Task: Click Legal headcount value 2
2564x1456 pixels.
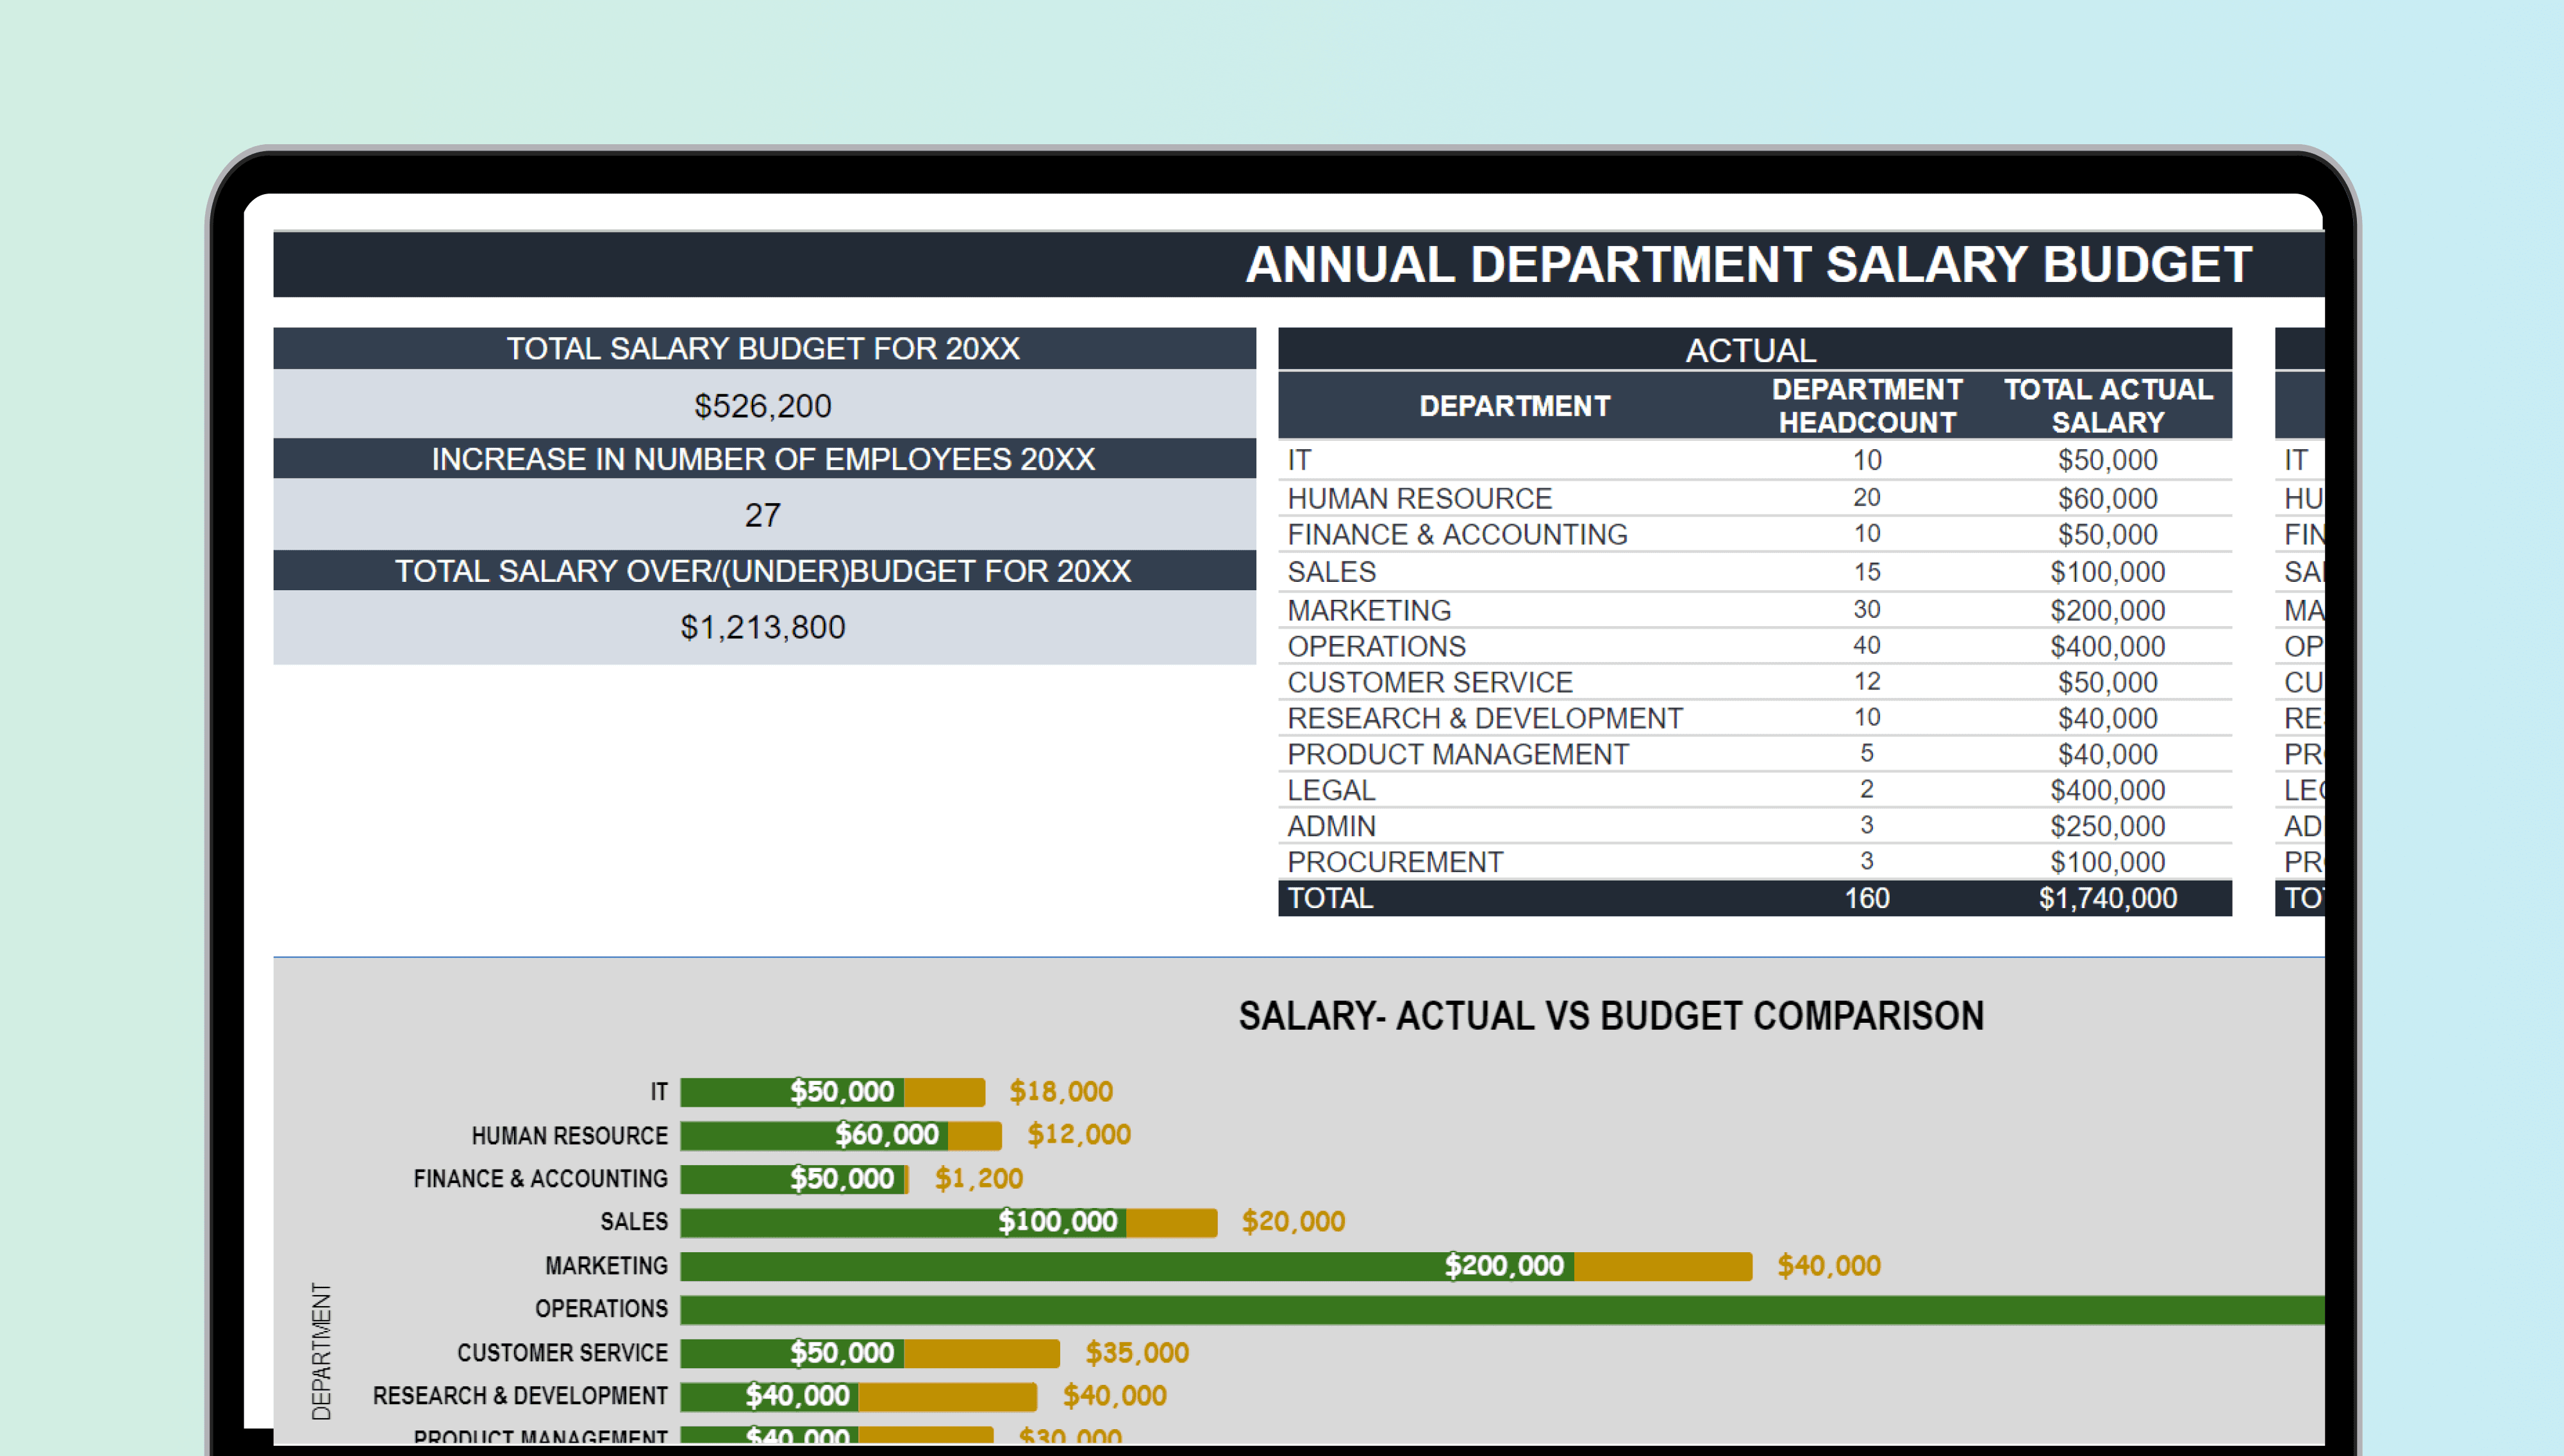Action: coord(1867,789)
